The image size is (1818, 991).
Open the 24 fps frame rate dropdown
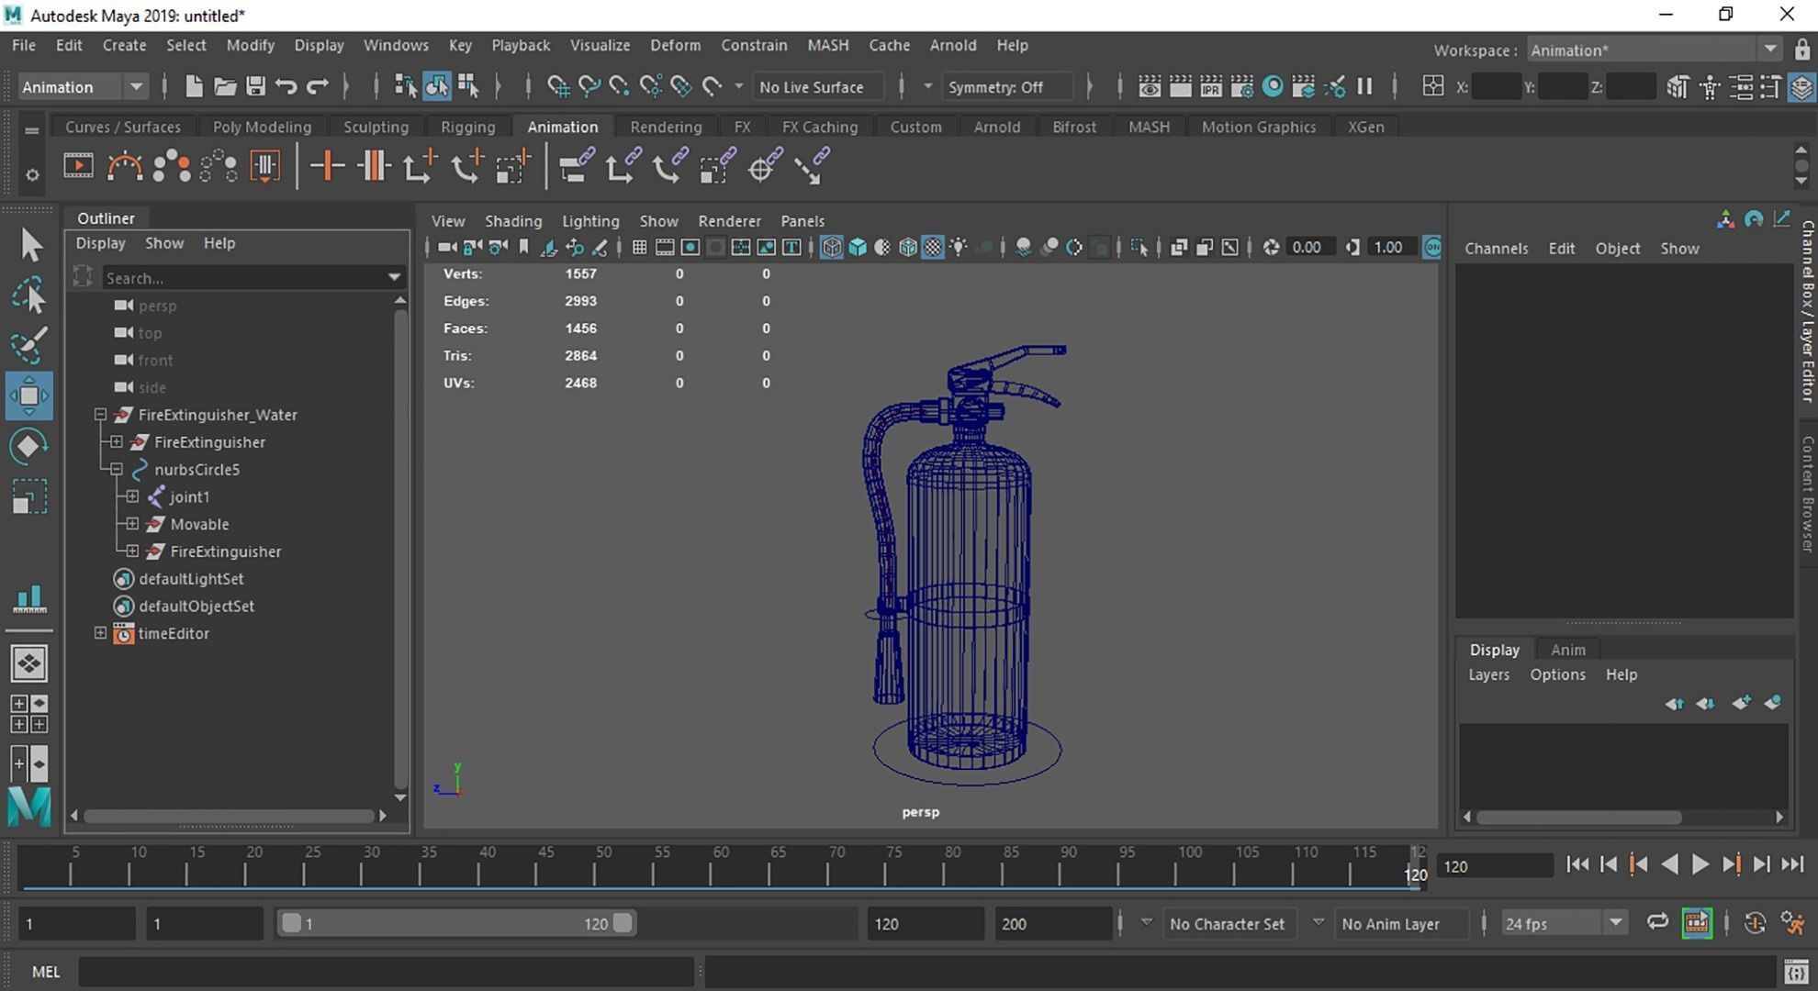pos(1615,923)
